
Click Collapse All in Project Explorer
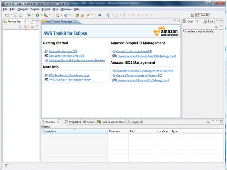click(x=21, y=27)
